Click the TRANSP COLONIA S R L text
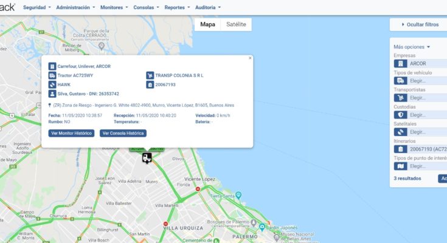This screenshot has height=243, width=447. click(179, 75)
